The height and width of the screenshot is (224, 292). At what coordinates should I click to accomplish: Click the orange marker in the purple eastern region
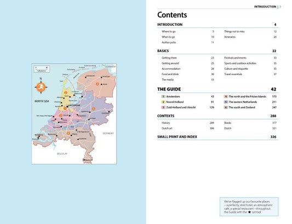94,108
